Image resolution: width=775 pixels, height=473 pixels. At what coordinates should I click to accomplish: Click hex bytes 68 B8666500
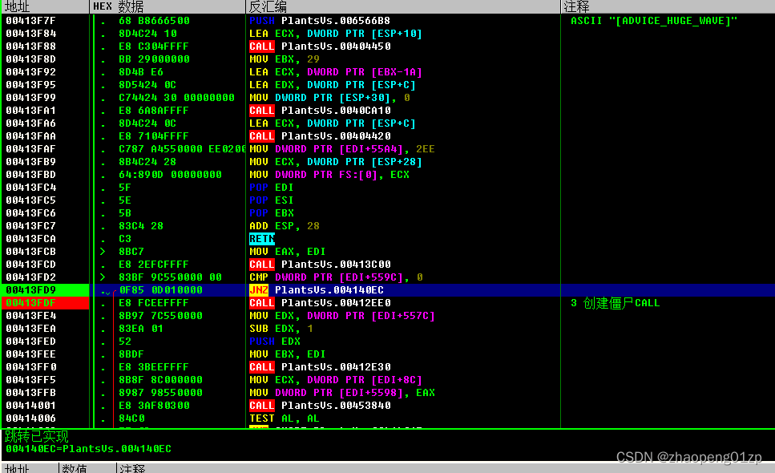pyautogui.click(x=154, y=21)
